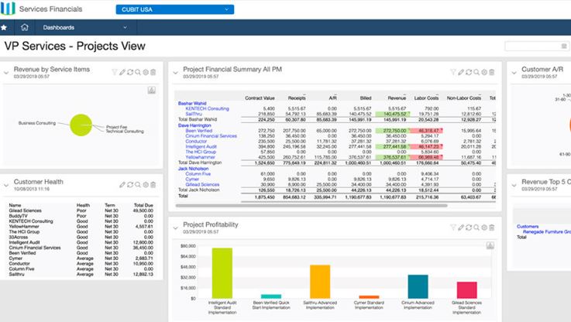The height and width of the screenshot is (322, 571).
Task: Open the KENTECH Consulting project link
Action: tap(207, 108)
